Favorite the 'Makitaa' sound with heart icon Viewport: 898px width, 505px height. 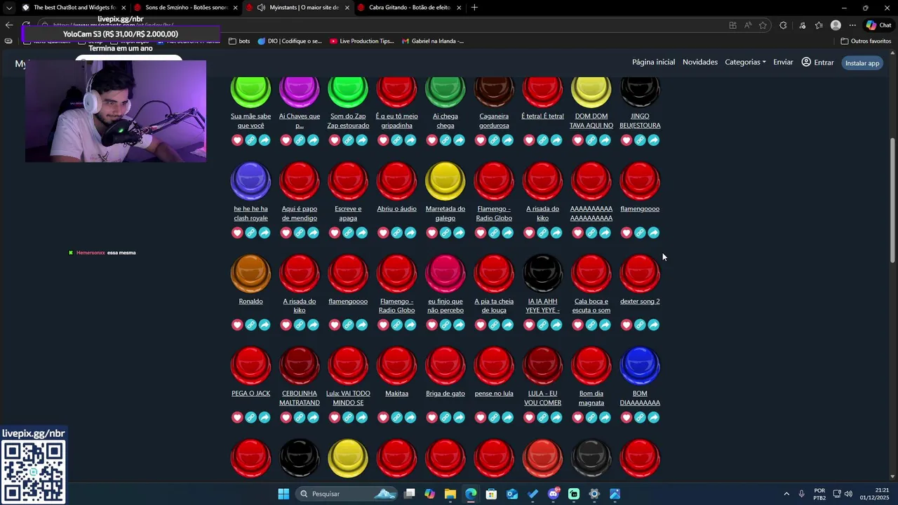[x=383, y=417]
